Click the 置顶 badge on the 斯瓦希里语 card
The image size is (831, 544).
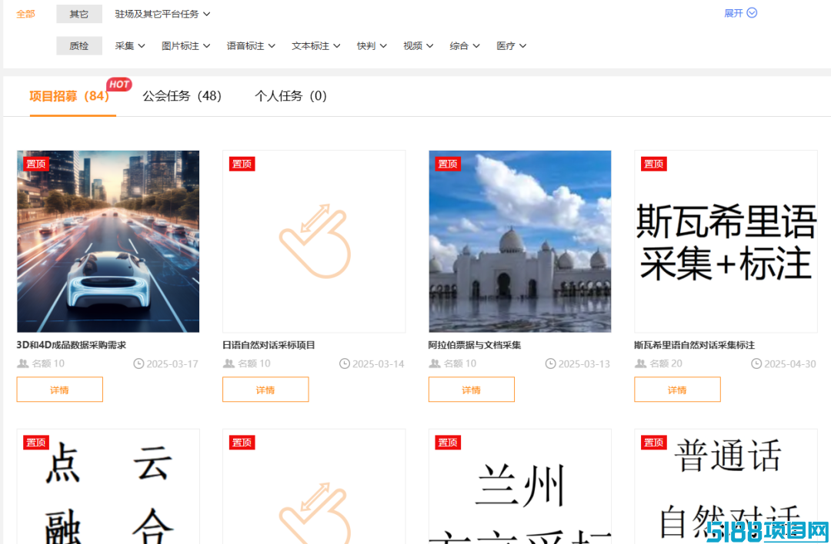click(x=653, y=164)
